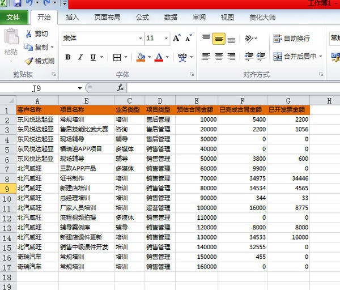Click the Cut (剪切) scissors icon
The width and height of the screenshot is (340, 290).
28,34
